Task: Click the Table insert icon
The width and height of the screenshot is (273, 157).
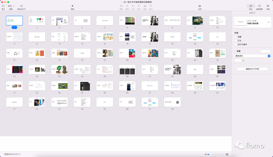Action: tap(121, 6)
